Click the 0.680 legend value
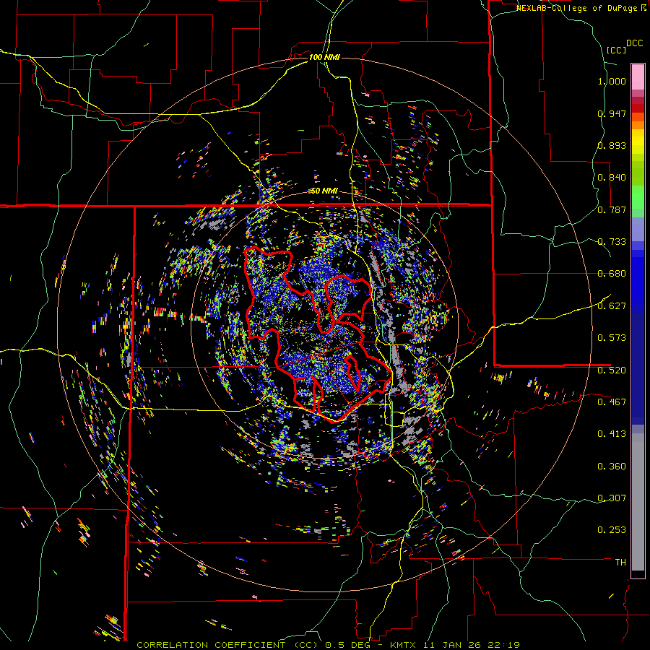Viewport: 650px width, 650px height. (x=612, y=274)
